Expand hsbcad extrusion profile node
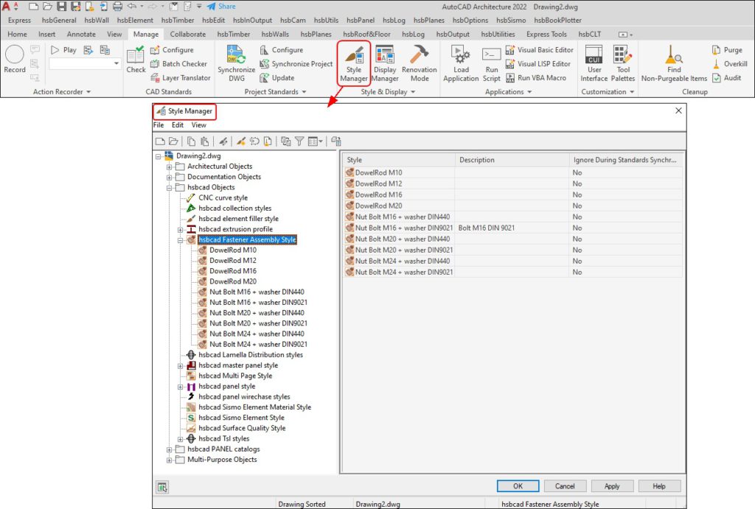 (x=181, y=230)
